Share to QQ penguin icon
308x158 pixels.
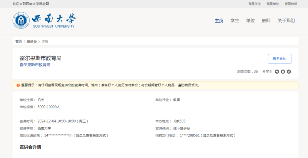click(x=283, y=72)
